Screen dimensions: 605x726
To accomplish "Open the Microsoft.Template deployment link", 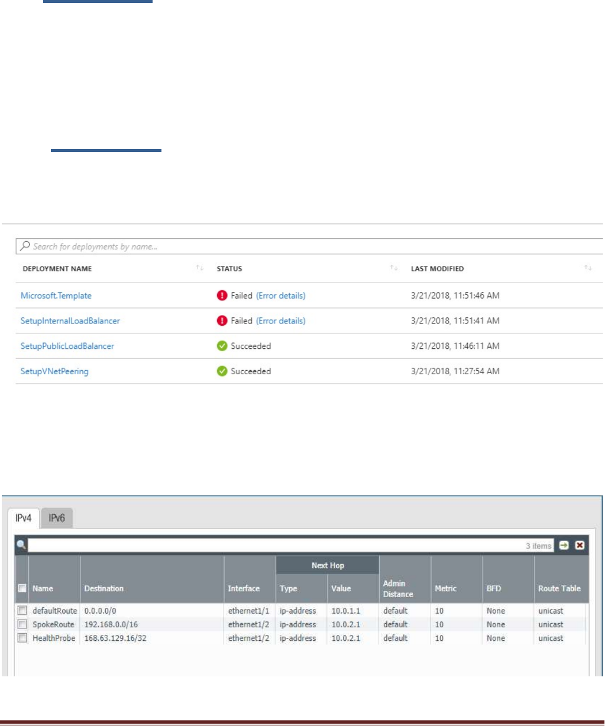I will click(56, 296).
